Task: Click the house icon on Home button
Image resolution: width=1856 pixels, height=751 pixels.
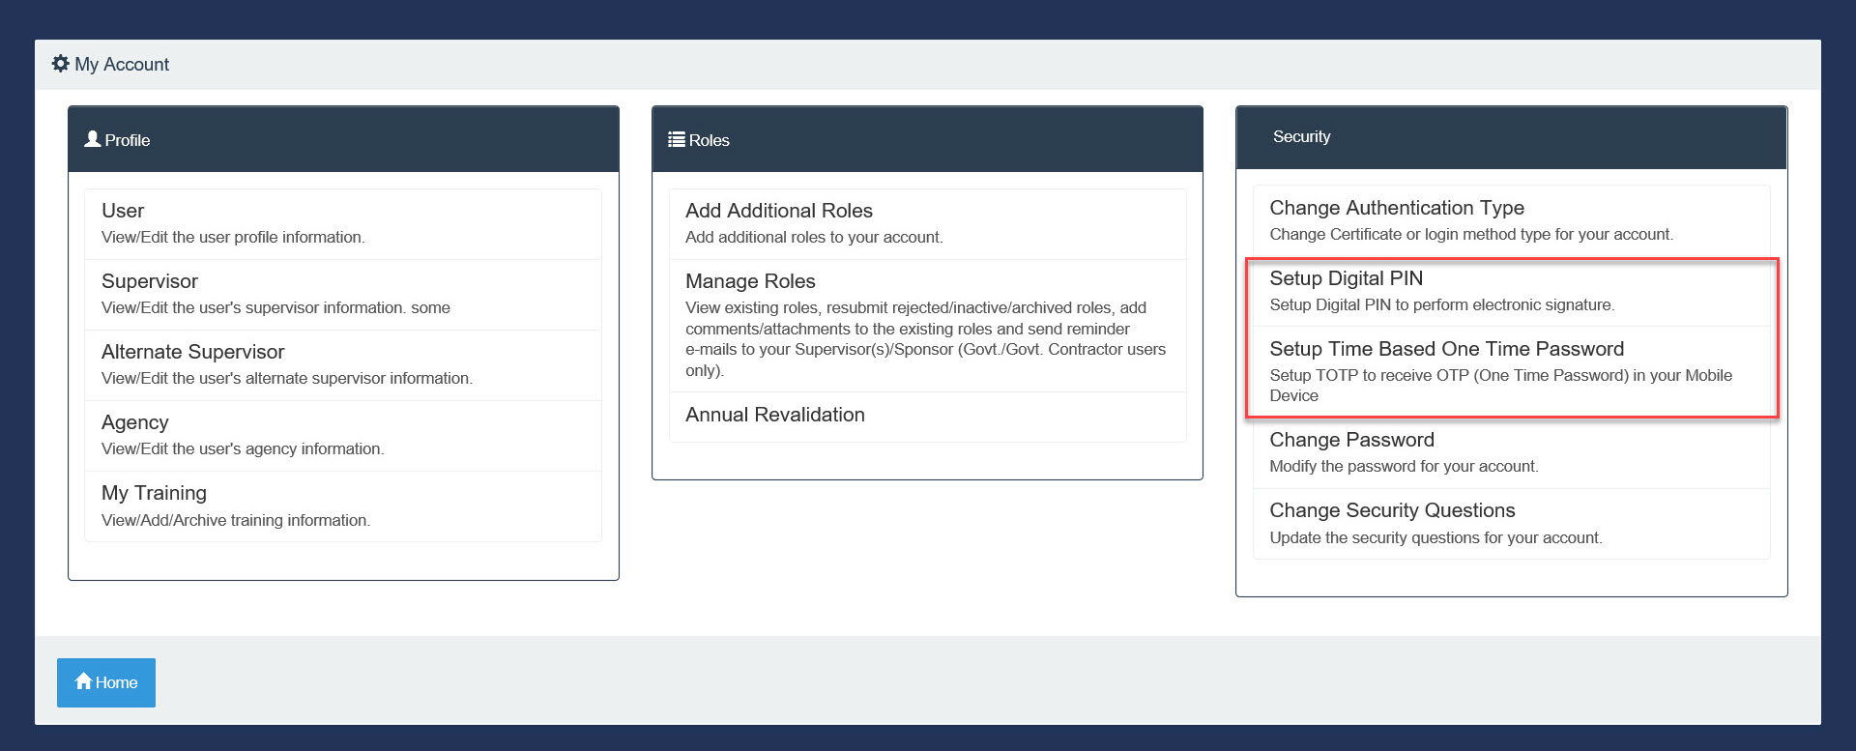Action: pos(83,681)
